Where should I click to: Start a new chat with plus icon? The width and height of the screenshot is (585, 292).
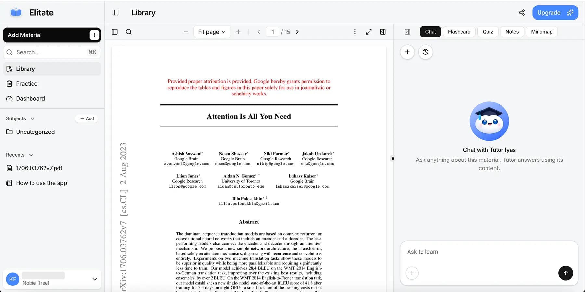[407, 52]
